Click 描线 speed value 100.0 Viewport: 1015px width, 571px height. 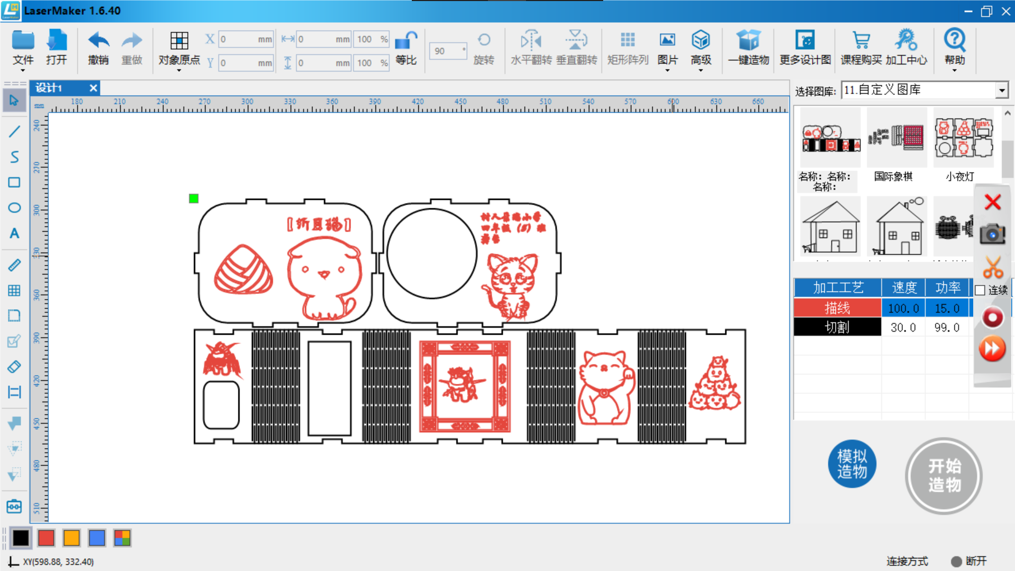click(x=903, y=308)
